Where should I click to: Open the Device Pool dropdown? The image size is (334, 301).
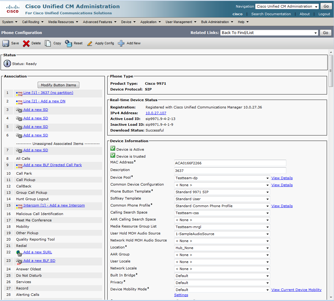coord(222,178)
